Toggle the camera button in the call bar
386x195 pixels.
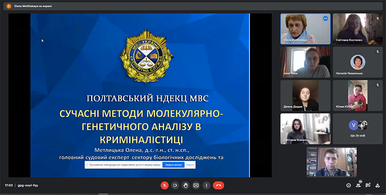pos(175,185)
